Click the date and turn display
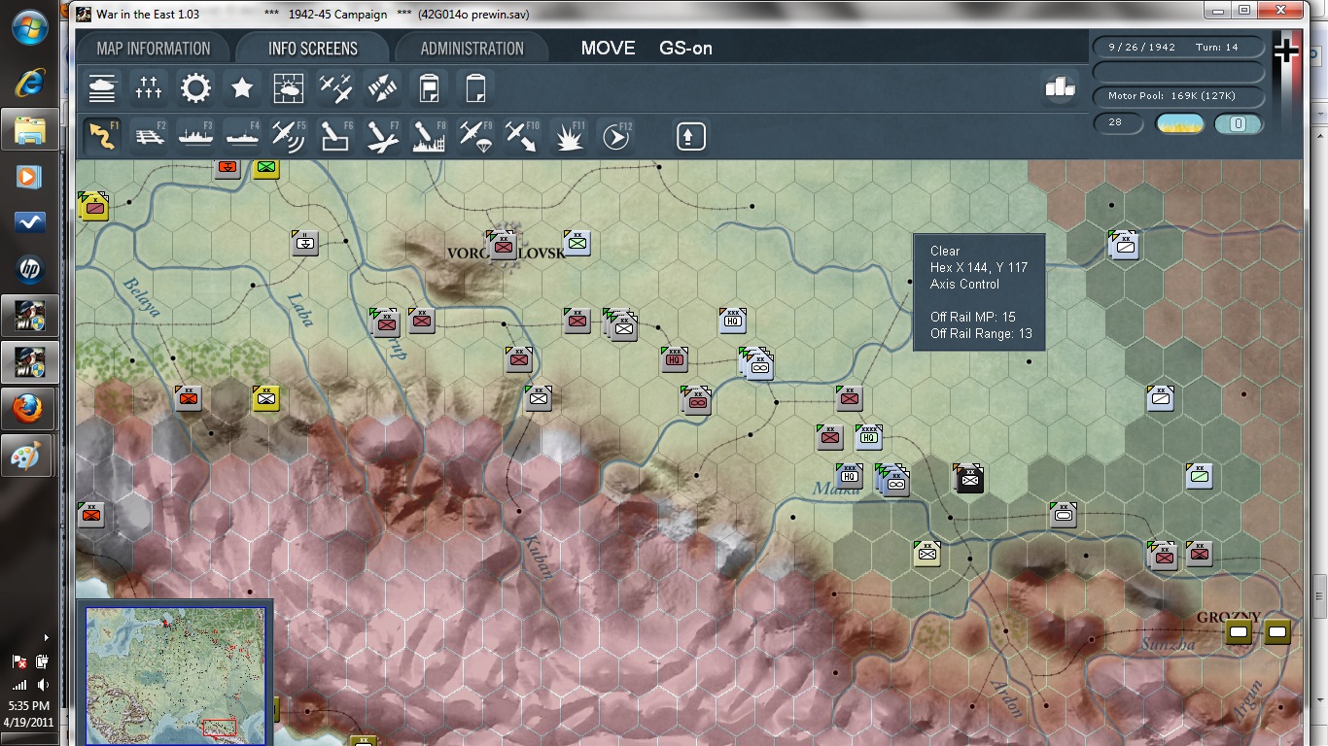1328x746 pixels. (x=1178, y=47)
